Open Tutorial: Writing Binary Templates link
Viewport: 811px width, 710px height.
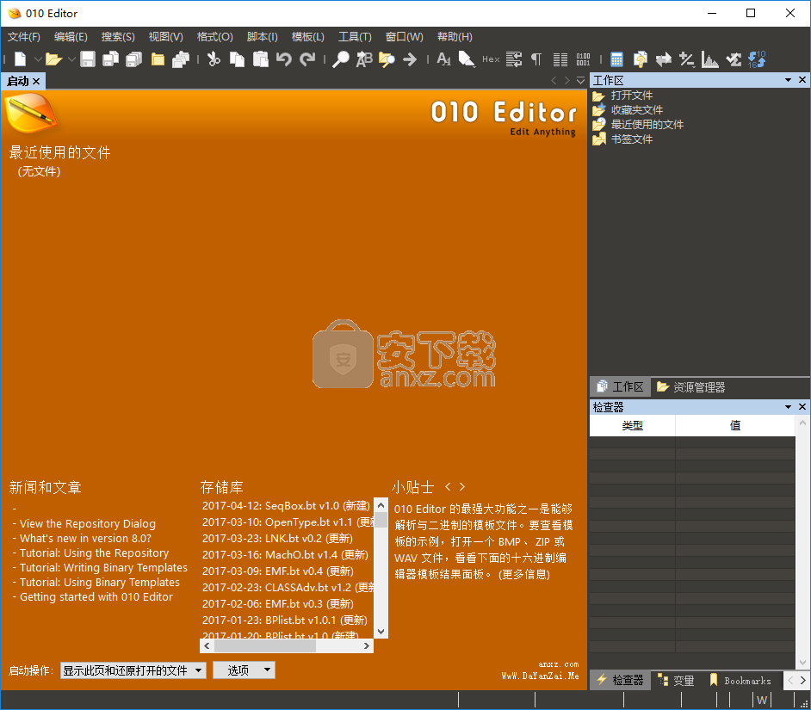click(103, 567)
